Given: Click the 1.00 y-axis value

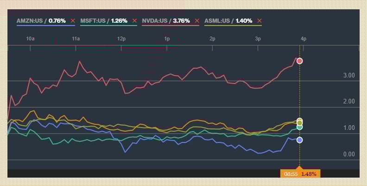Looking at the screenshot, I should tap(349, 128).
